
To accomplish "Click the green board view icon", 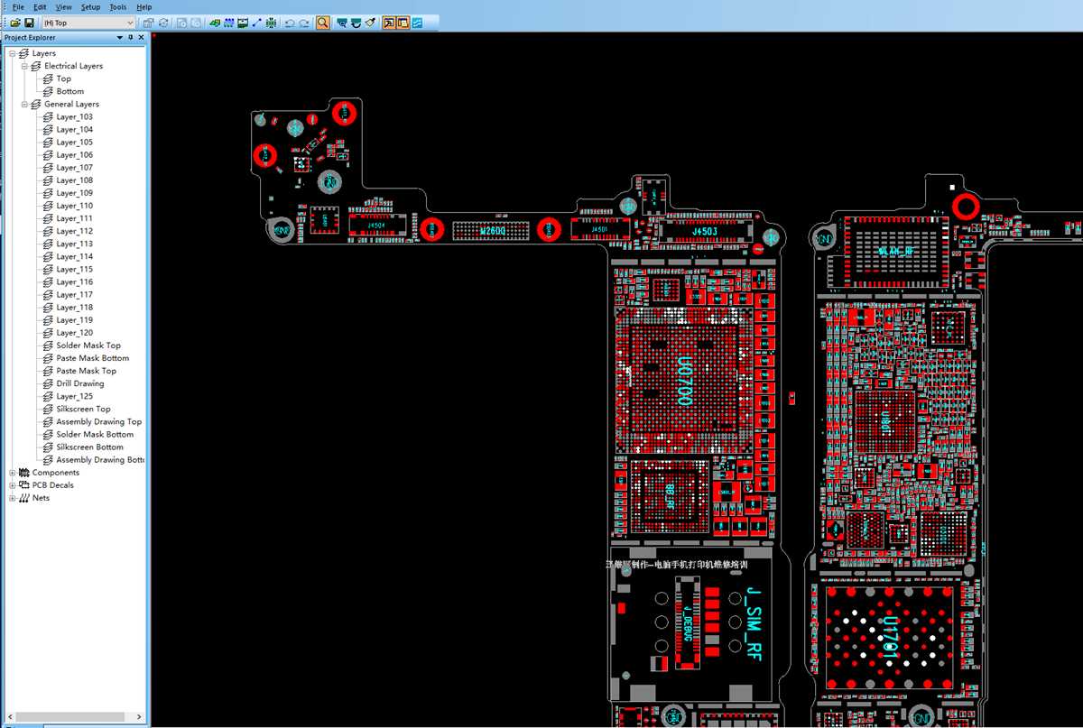I will [215, 23].
